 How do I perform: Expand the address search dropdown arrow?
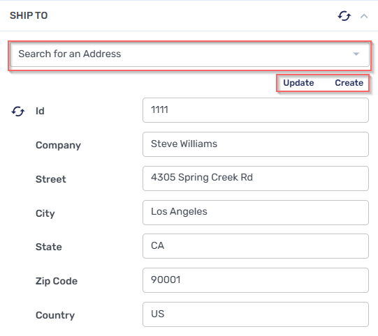point(356,54)
